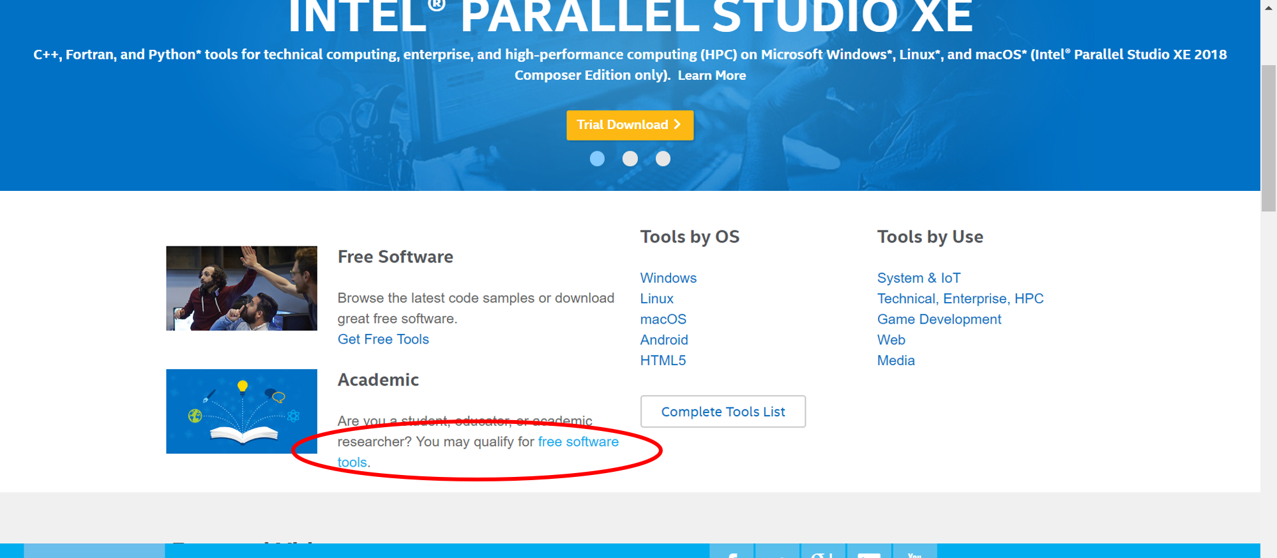Open the YouTube icon in footer bar
The width and height of the screenshot is (1277, 558).
914,551
